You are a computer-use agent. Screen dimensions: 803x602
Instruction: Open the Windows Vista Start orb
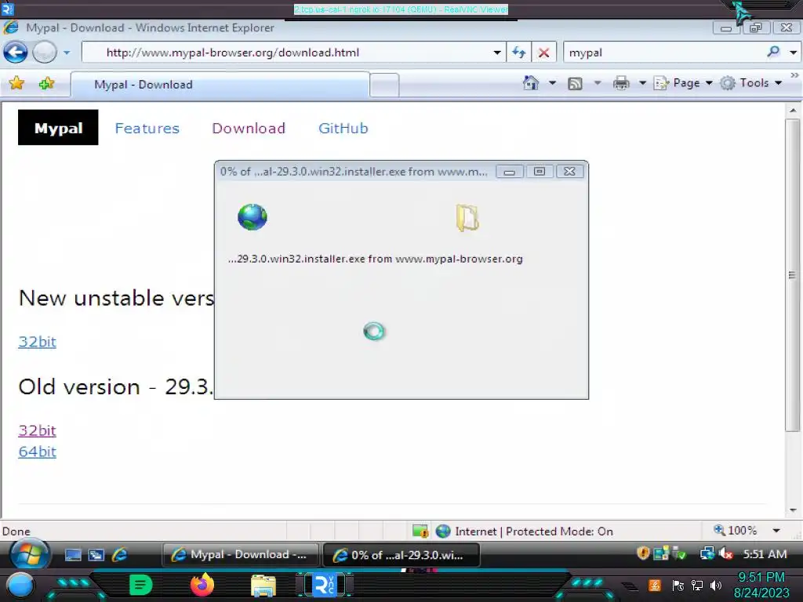(x=29, y=553)
